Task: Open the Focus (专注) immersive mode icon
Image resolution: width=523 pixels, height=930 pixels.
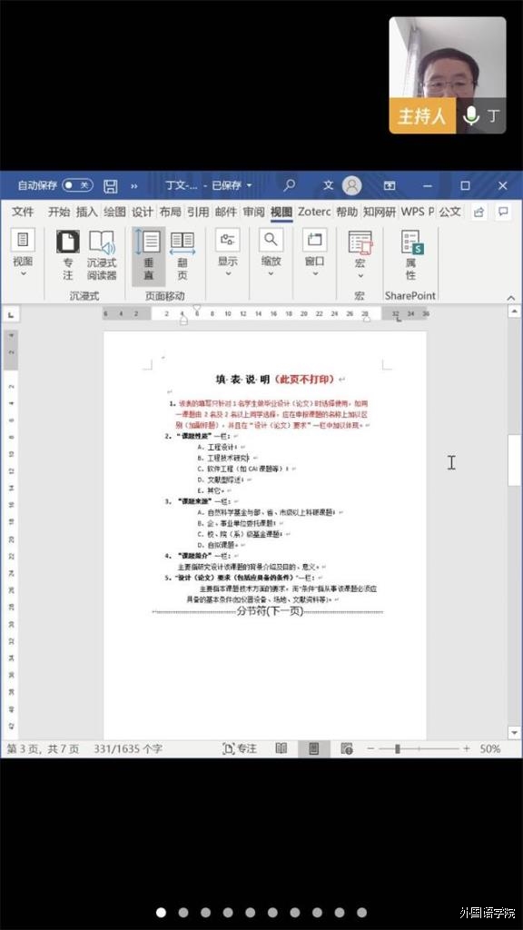Action: [x=67, y=255]
